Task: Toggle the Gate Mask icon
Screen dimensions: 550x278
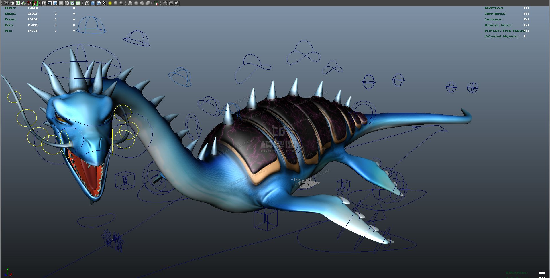Action: (61, 3)
